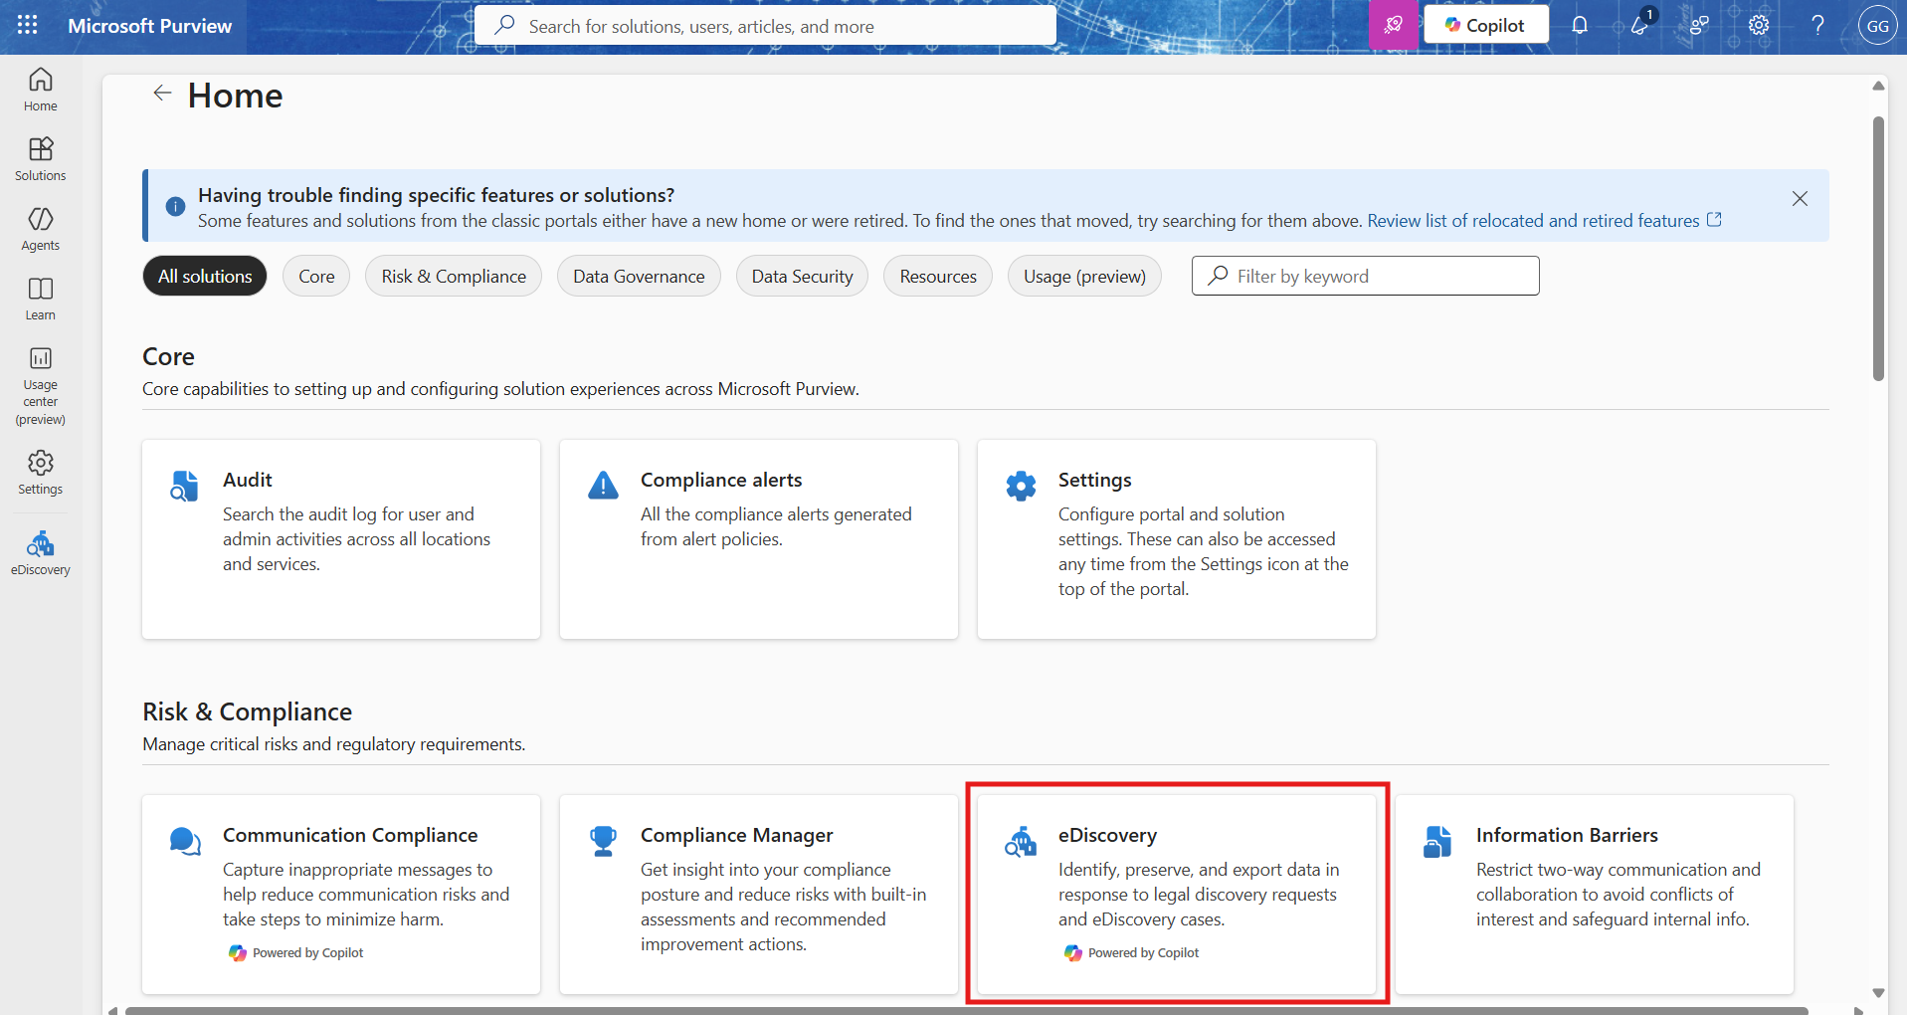Click the Compliance Manager trophy icon
The image size is (1907, 1015).
603,841
